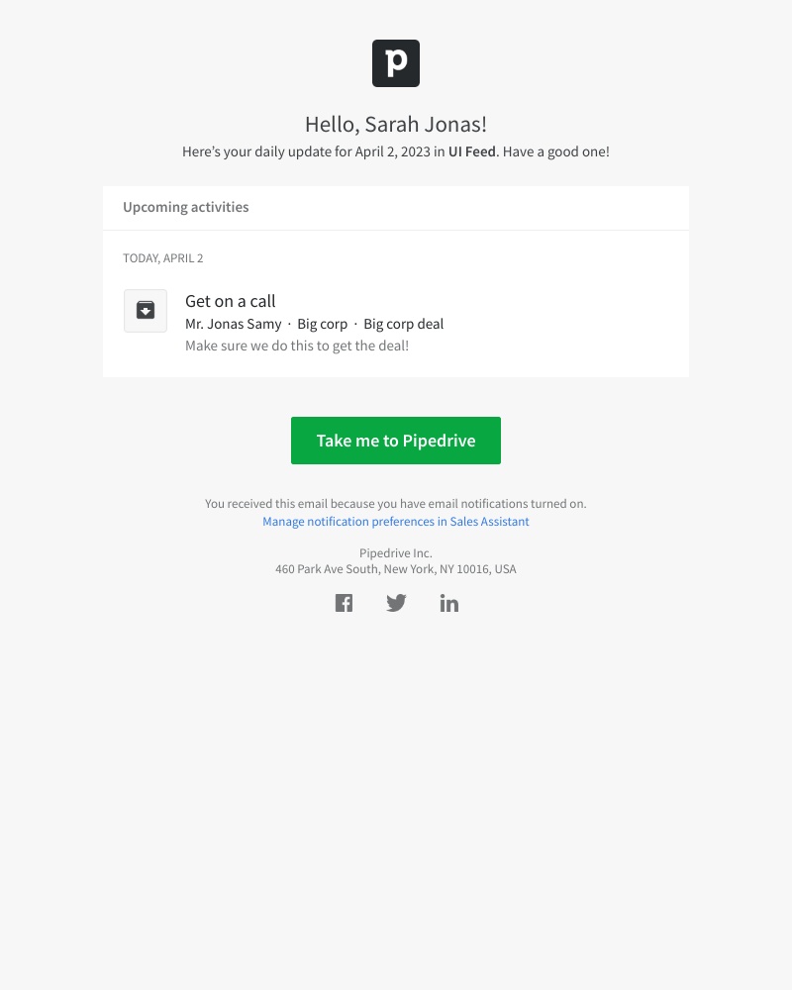
Task: Click the Upcoming activities header
Action: (186, 208)
